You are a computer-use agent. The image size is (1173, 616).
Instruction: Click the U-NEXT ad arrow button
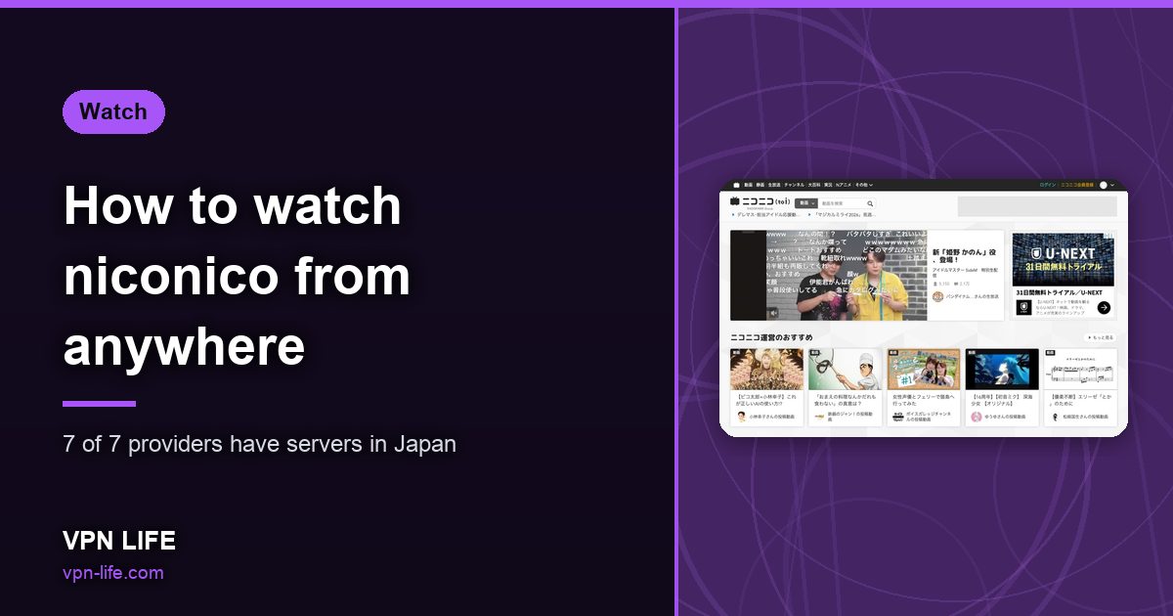point(1104,307)
